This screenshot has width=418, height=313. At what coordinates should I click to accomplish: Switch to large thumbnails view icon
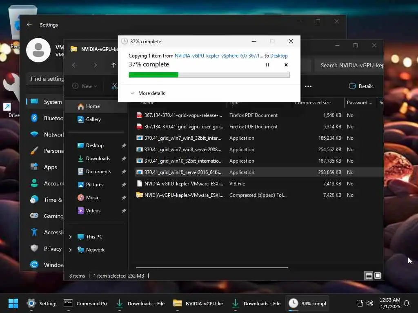coord(378,276)
